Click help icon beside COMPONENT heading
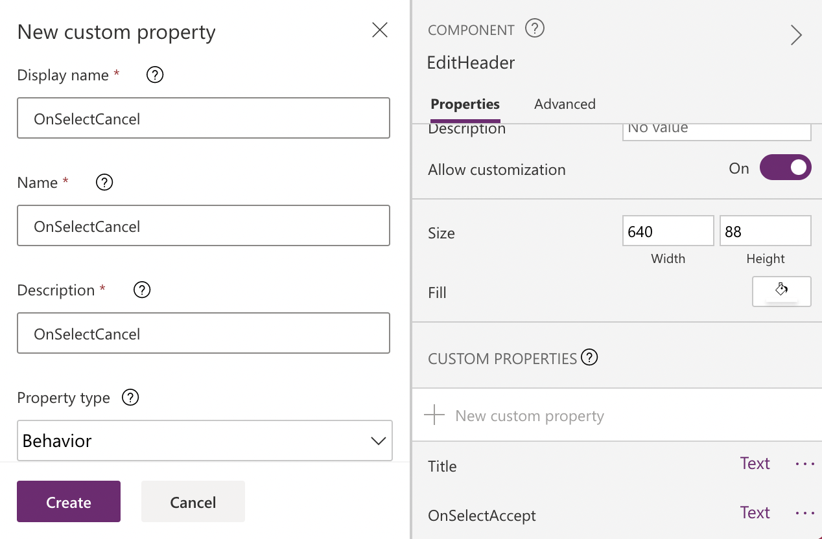Screen dimensions: 822x539 tap(535, 29)
